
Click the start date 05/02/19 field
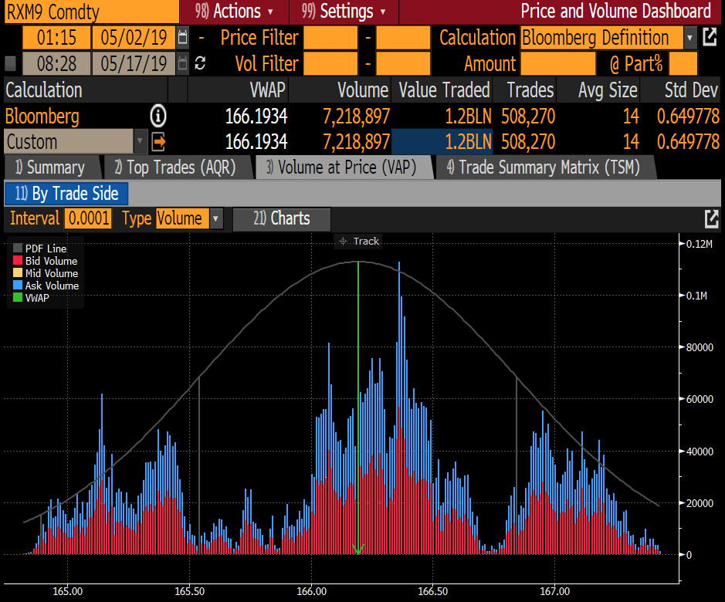[134, 38]
